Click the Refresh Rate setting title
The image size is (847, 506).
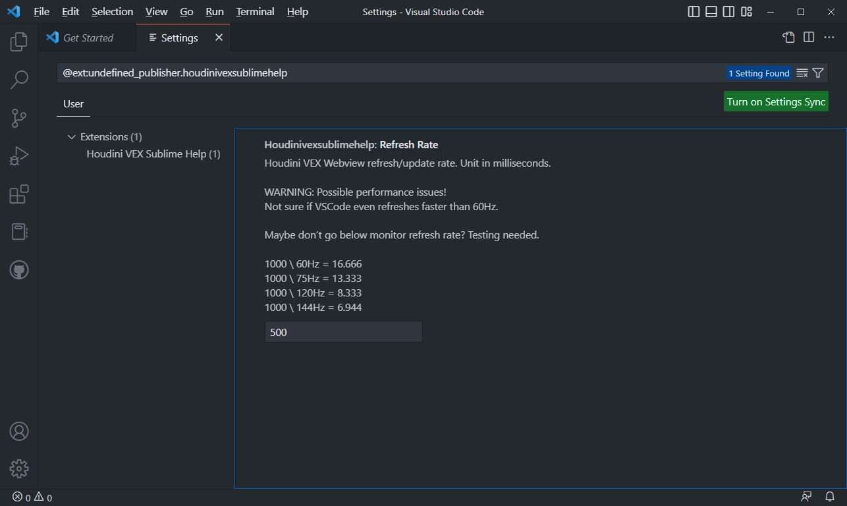[351, 145]
